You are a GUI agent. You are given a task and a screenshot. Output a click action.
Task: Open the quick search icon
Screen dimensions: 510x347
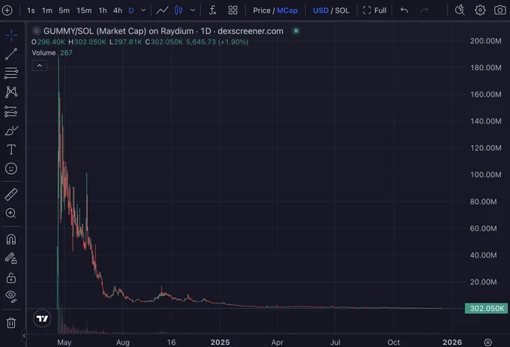[x=460, y=10]
